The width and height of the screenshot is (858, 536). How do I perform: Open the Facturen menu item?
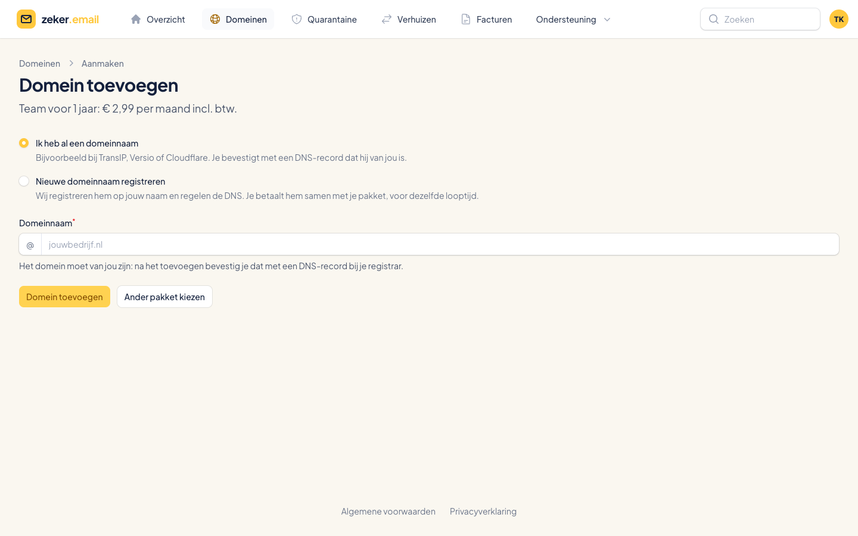click(x=486, y=19)
